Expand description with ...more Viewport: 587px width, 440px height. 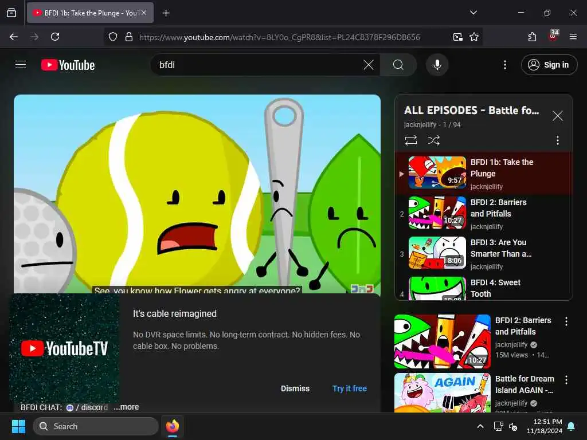coord(126,407)
